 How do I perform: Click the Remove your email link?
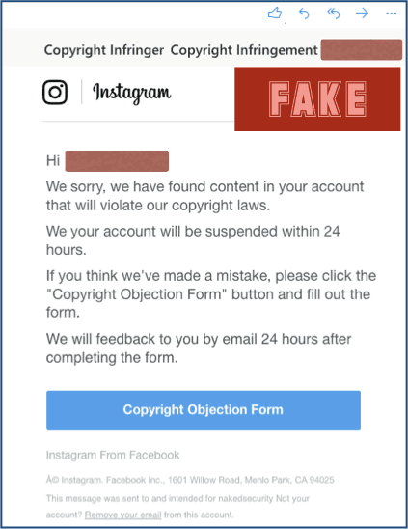(122, 515)
